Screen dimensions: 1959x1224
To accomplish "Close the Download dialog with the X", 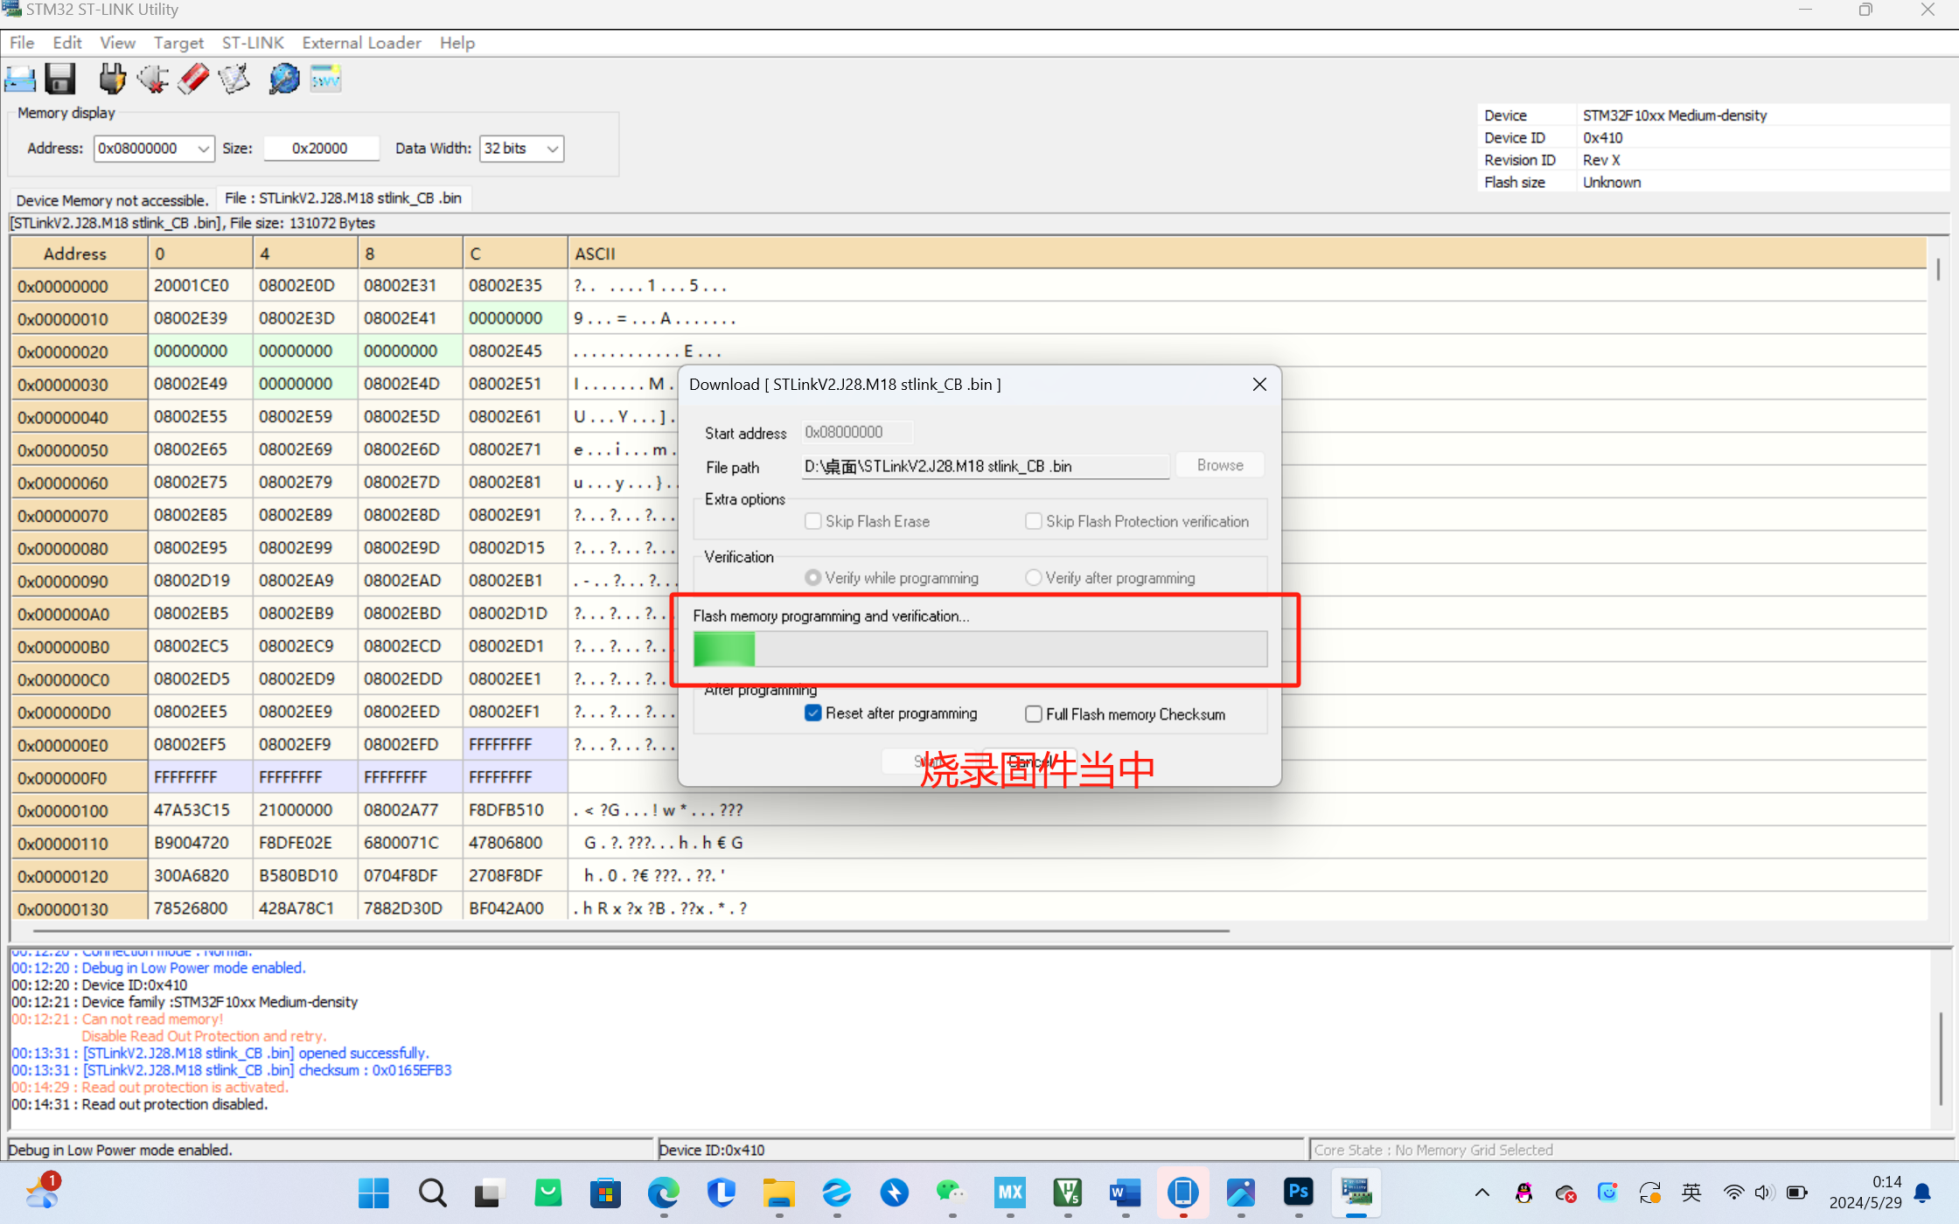I will [x=1259, y=385].
